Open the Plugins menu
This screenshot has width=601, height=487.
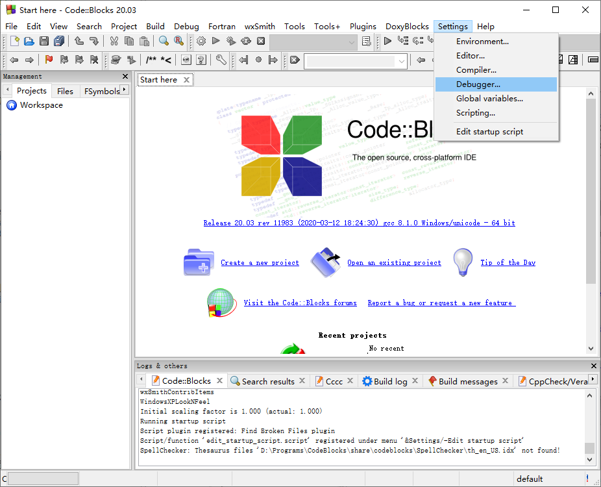[363, 27]
